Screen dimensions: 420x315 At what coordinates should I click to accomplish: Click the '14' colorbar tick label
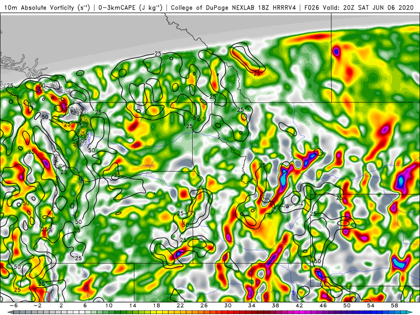(x=133, y=306)
